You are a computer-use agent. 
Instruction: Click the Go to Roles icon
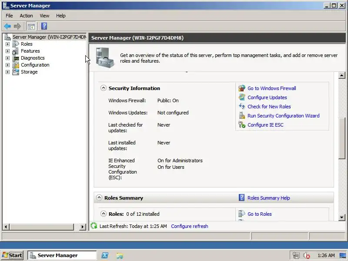(x=241, y=214)
